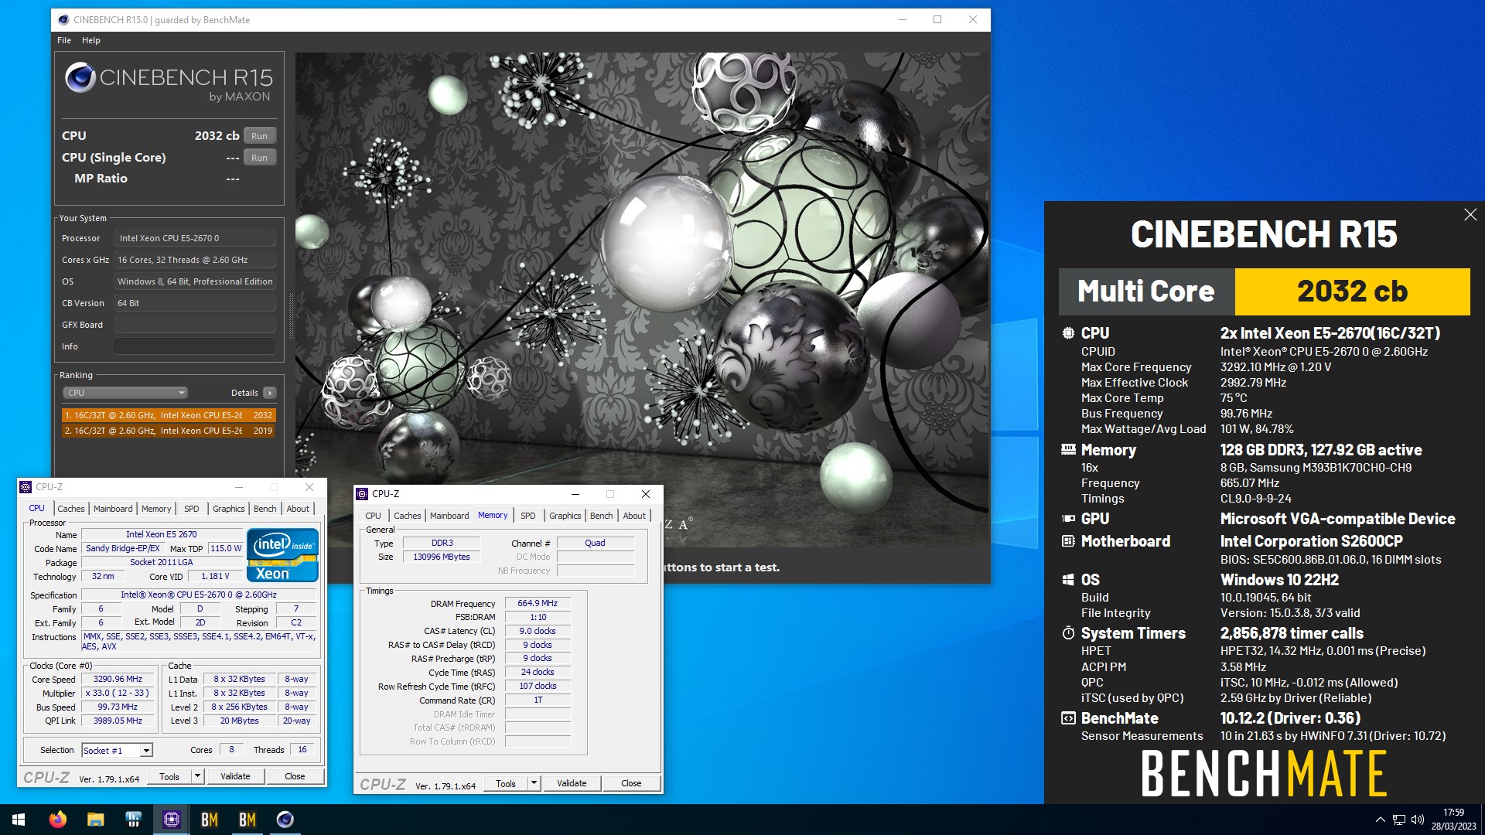
Task: Click the BenchMate System Timers stopwatch icon
Action: pyautogui.click(x=1068, y=633)
